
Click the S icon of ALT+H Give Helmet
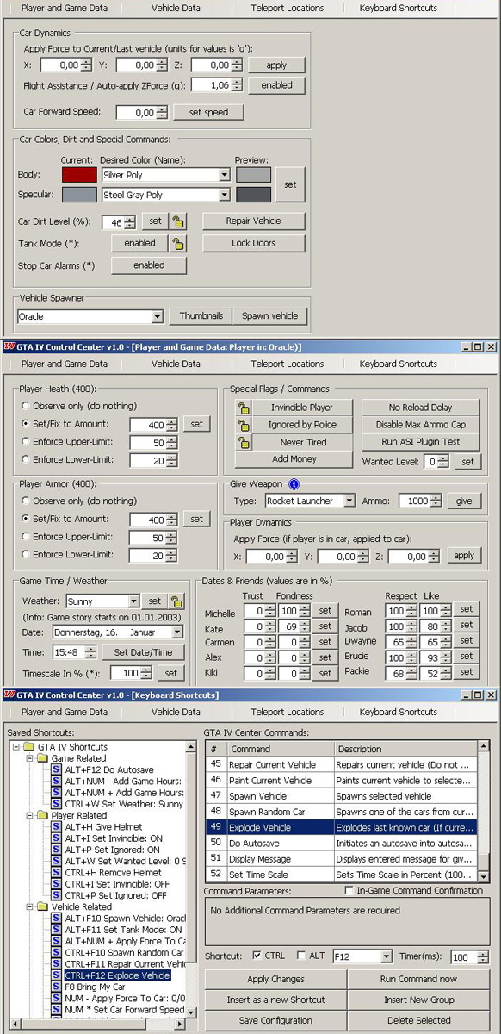coord(56,826)
